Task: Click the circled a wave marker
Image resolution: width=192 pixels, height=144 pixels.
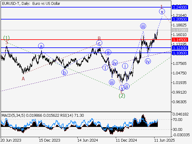Action: tap(41, 46)
